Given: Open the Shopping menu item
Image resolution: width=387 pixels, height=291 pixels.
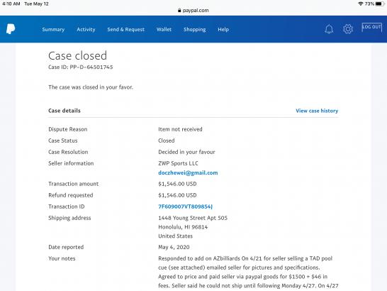Looking at the screenshot, I should (195, 30).
